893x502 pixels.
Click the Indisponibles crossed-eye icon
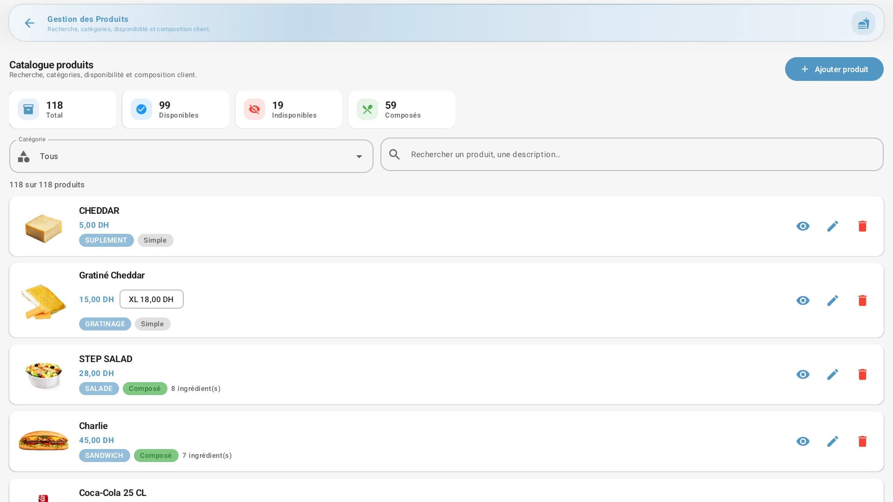click(x=254, y=109)
